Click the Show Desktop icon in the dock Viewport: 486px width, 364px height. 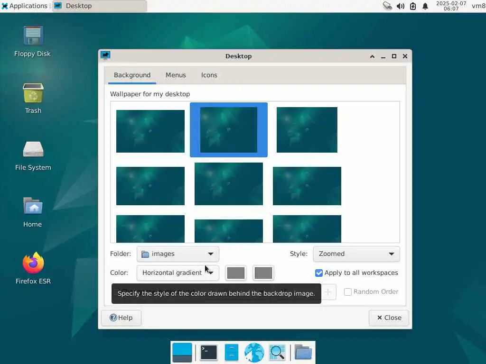182,352
